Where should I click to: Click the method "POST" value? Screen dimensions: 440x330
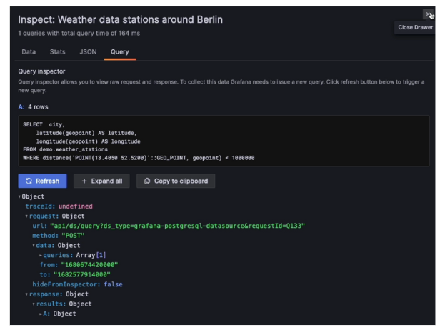pyautogui.click(x=73, y=236)
